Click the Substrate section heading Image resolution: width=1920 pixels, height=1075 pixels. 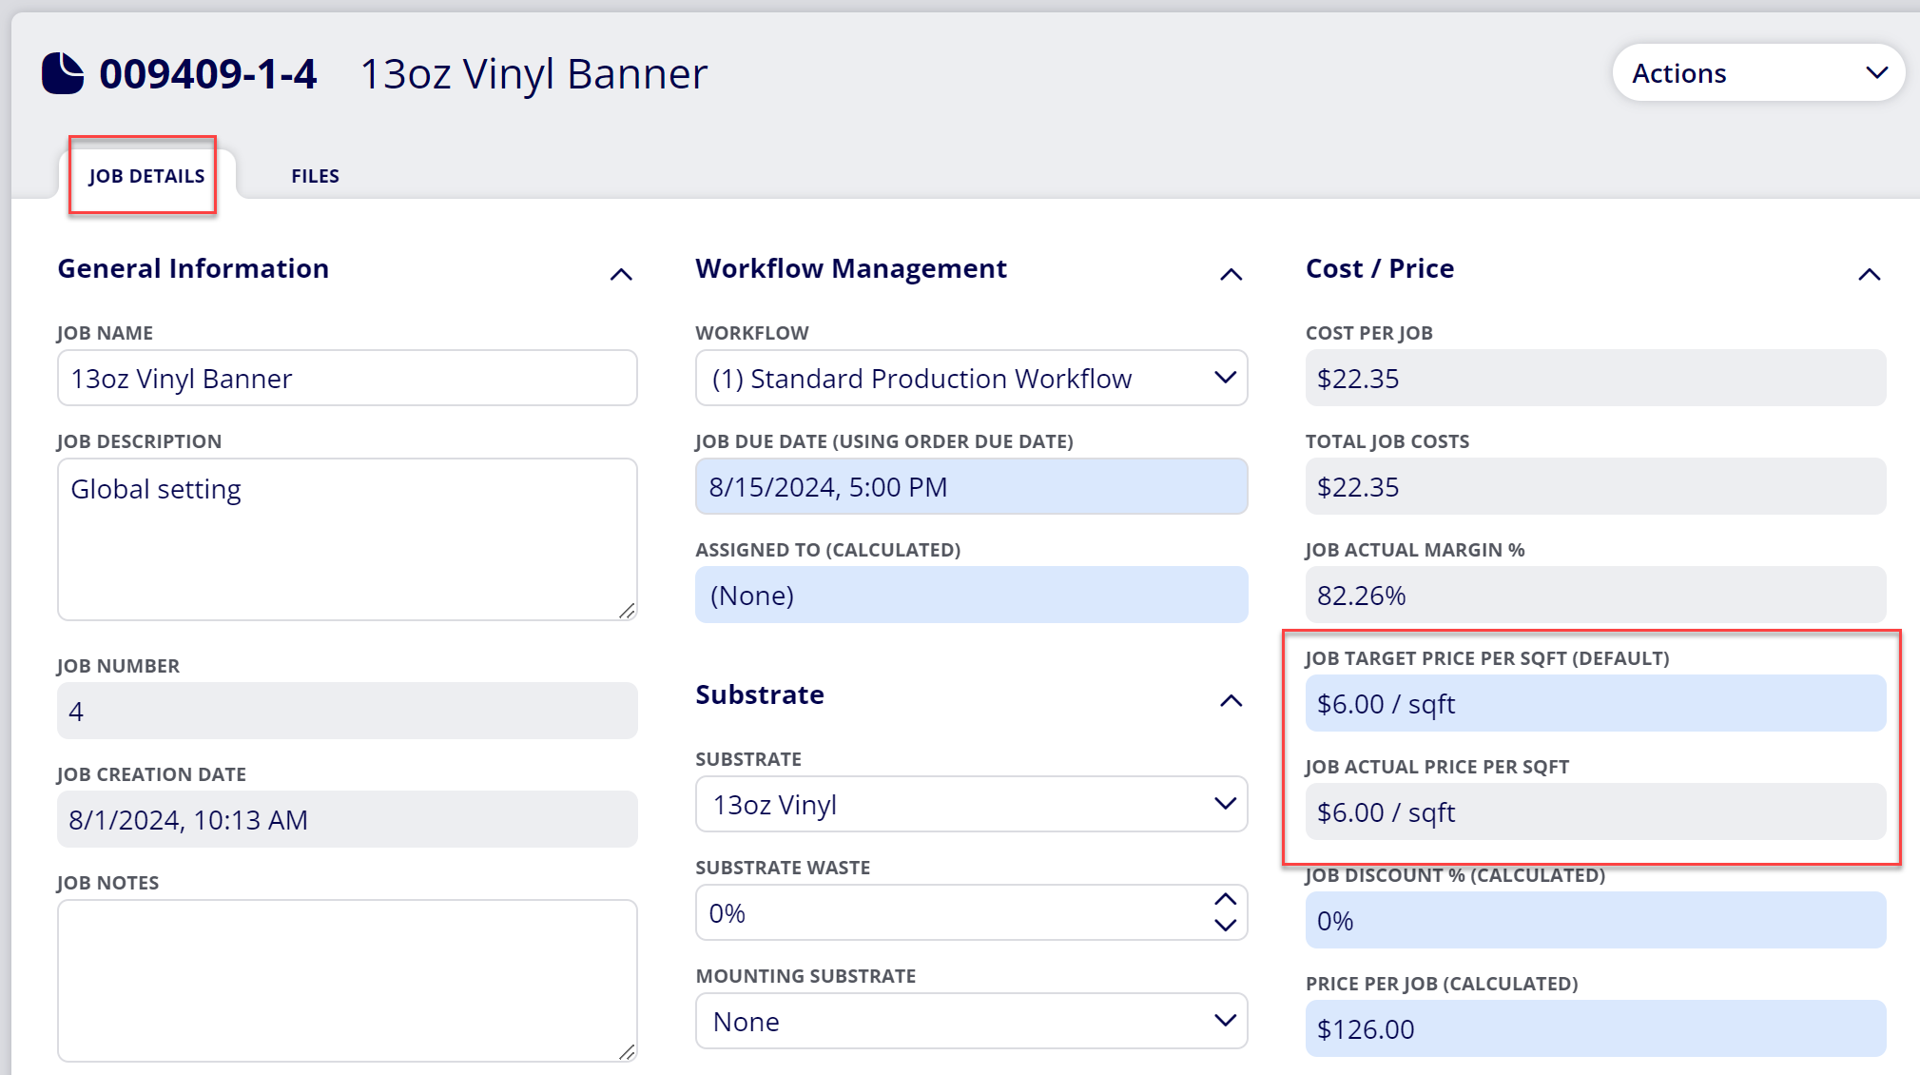pos(760,694)
